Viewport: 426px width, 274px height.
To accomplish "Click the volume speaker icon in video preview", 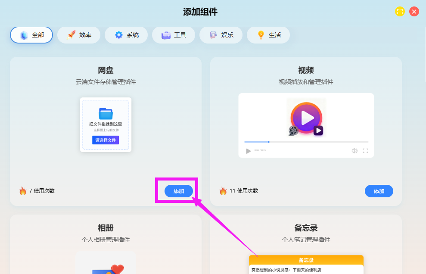I will click(x=354, y=151).
